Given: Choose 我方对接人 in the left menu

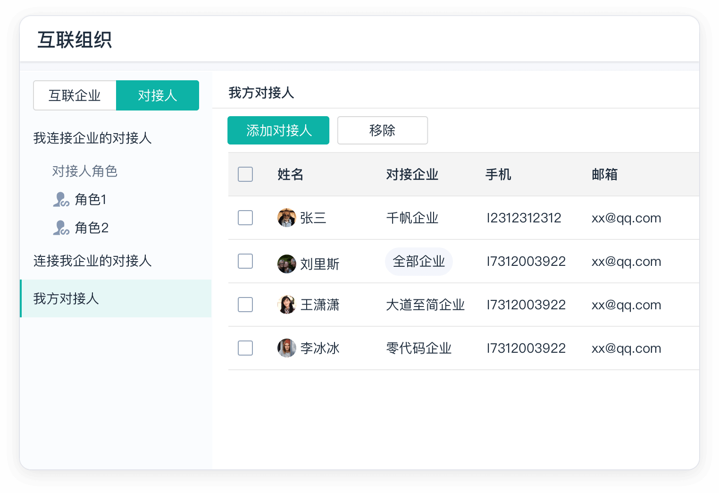Looking at the screenshot, I should point(66,298).
